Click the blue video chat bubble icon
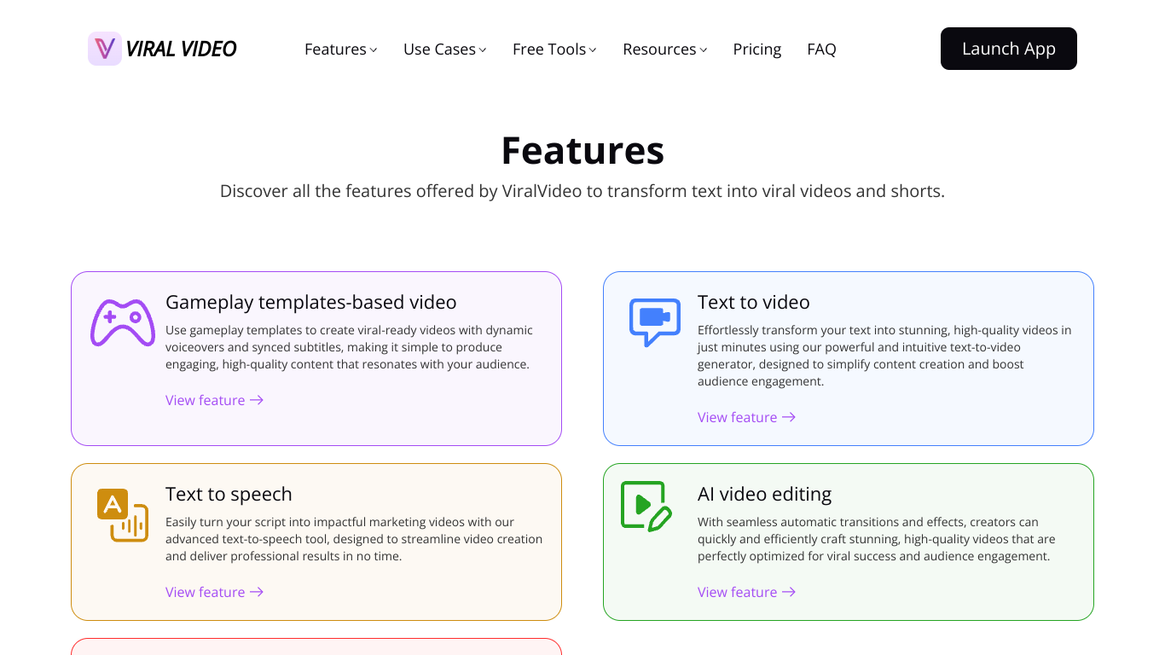Viewport: 1165px width, 655px height. (655, 322)
